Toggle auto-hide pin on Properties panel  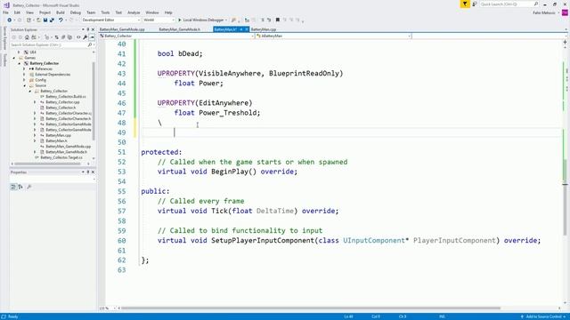(87, 172)
